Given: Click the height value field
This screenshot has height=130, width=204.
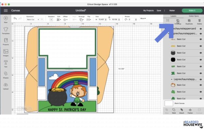Looking at the screenshot, I should click(115, 19).
